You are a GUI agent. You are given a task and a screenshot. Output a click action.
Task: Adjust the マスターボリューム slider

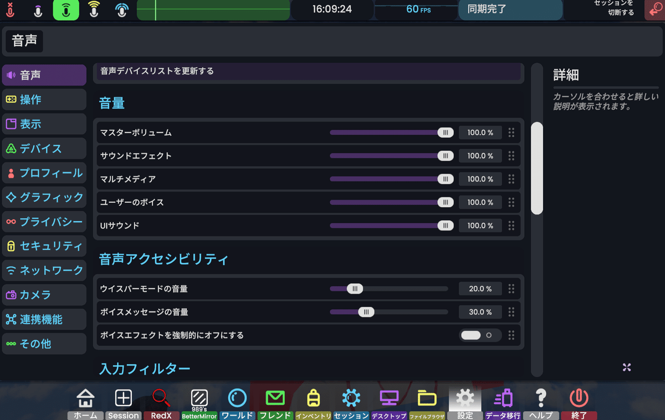point(446,132)
